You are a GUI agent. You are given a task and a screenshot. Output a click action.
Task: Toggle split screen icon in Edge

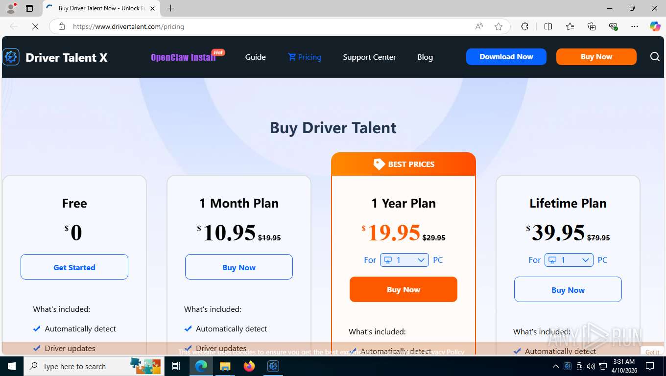(548, 26)
